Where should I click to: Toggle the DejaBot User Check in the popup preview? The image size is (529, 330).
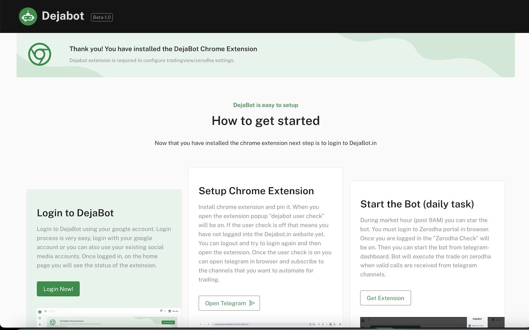(x=470, y=325)
